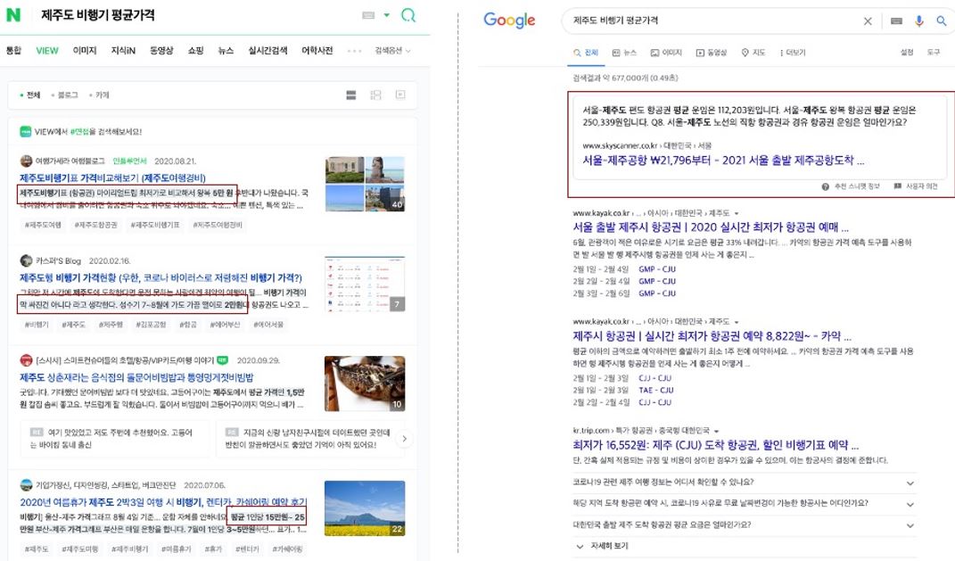Select the Naver VIEW tab
Image resolution: width=955 pixels, height=561 pixels.
tap(47, 51)
